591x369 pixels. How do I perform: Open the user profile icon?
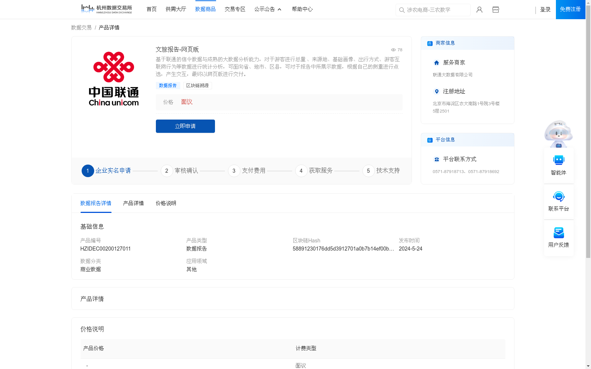(479, 10)
